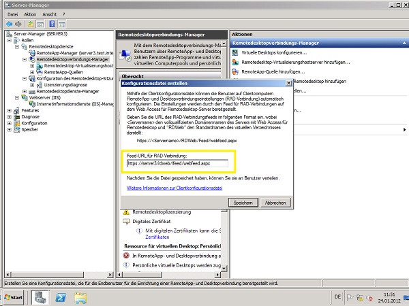Expand the Features tree node

(x=10, y=111)
